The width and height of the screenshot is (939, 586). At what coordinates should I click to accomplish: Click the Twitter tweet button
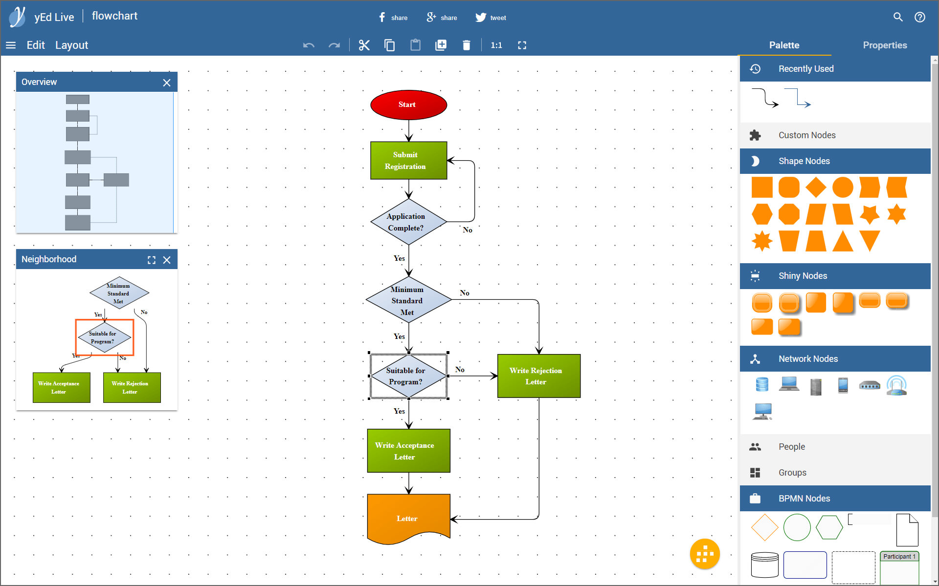tap(492, 16)
